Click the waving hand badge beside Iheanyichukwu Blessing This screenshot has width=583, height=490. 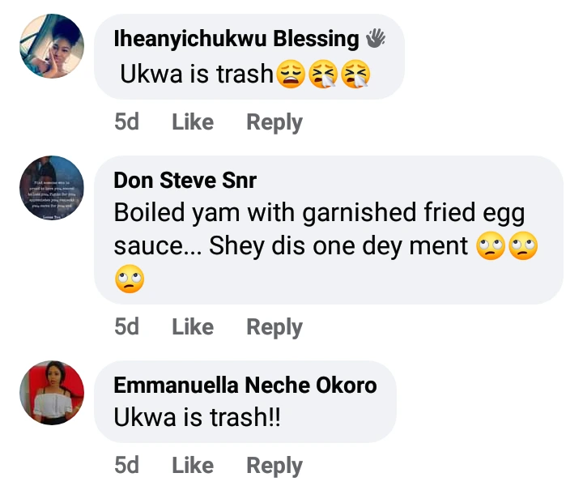pyautogui.click(x=376, y=38)
